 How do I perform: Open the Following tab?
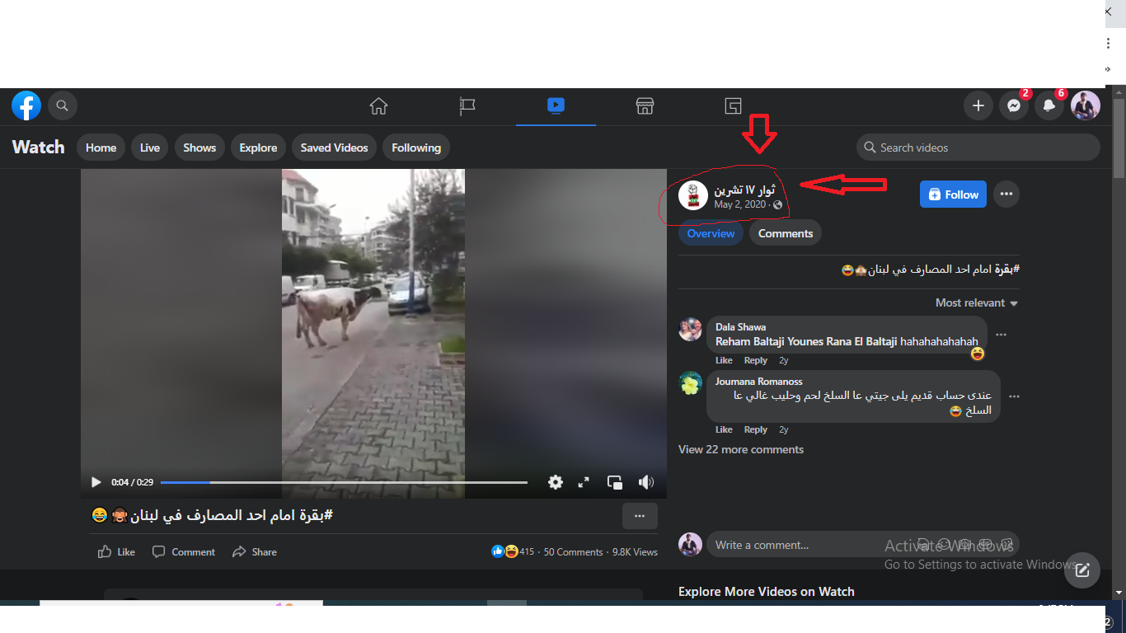(416, 148)
